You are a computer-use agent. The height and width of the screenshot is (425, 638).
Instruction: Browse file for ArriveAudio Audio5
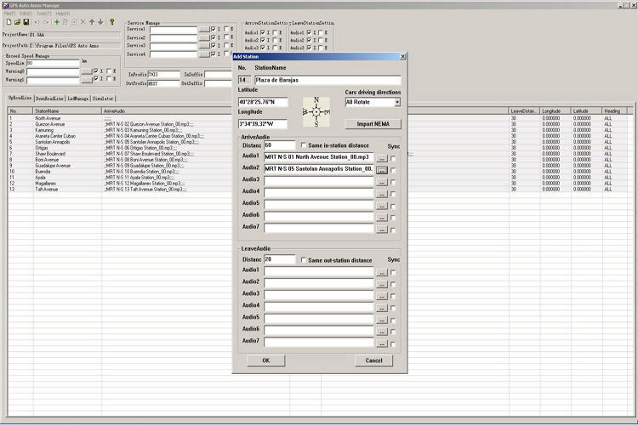click(x=382, y=206)
